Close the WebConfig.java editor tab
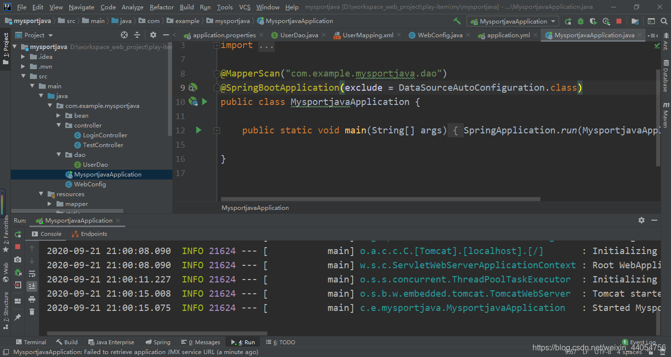 (x=469, y=35)
